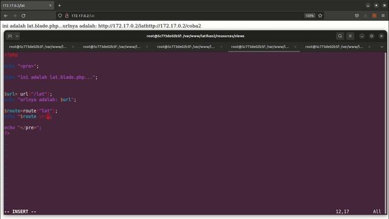The width and height of the screenshot is (389, 219).
Task: Expand the terminal new-tab dropdown arrow
Action: click(17, 36)
